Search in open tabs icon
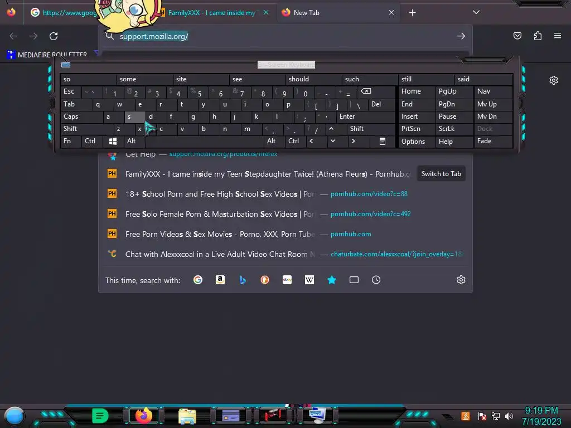Viewport: 571px width, 428px height. [x=354, y=280]
